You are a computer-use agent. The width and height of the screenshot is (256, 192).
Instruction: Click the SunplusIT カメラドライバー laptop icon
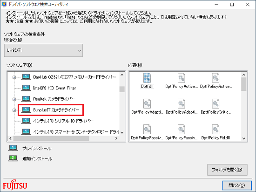pyautogui.click(x=26, y=110)
